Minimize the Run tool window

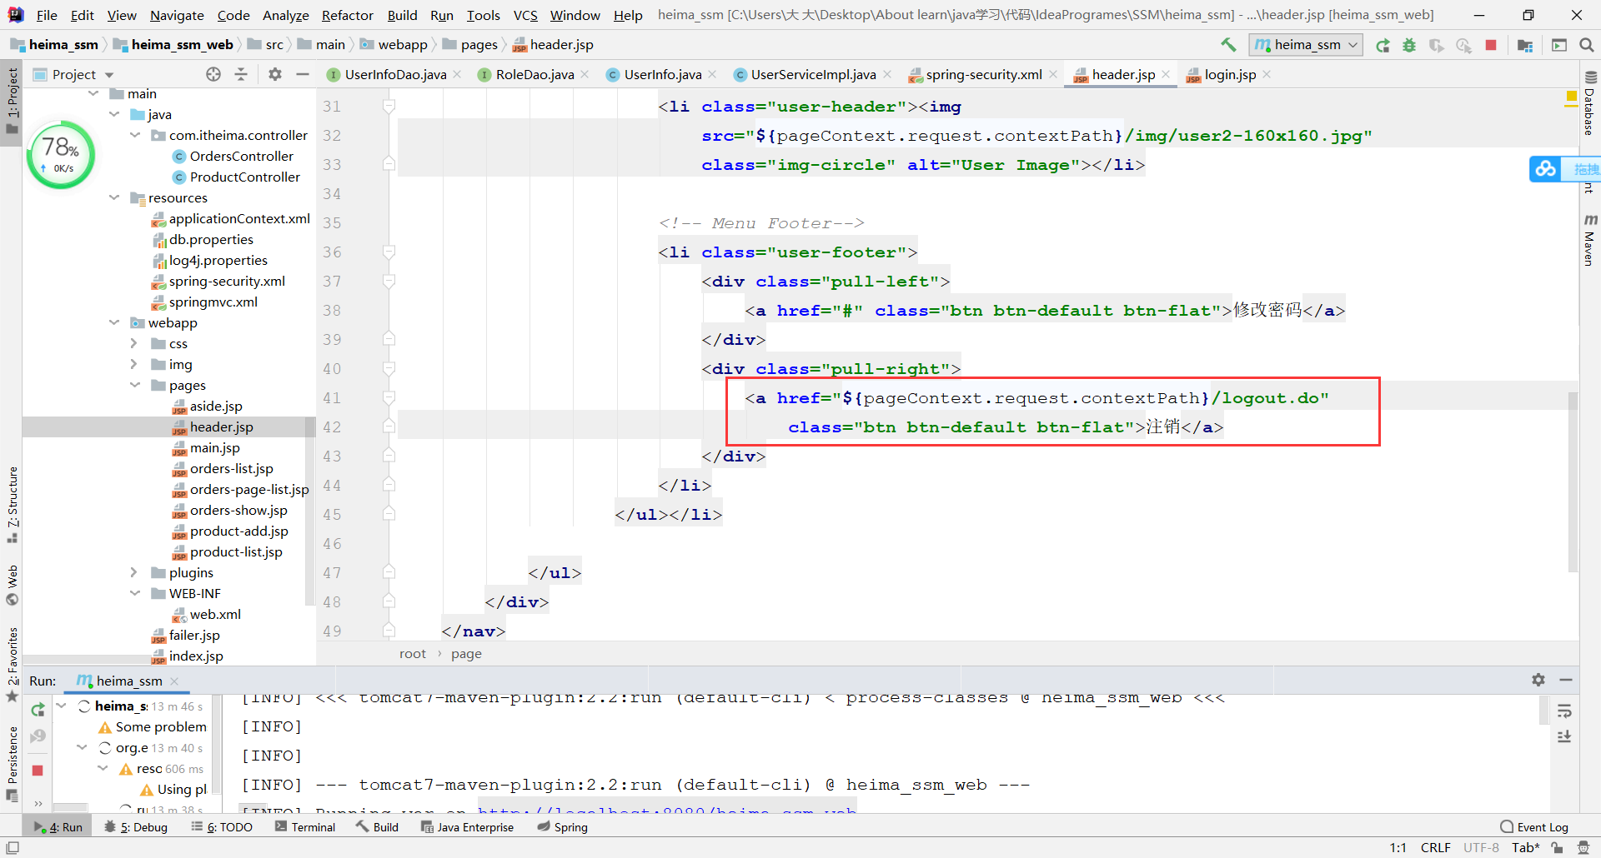point(1566,680)
